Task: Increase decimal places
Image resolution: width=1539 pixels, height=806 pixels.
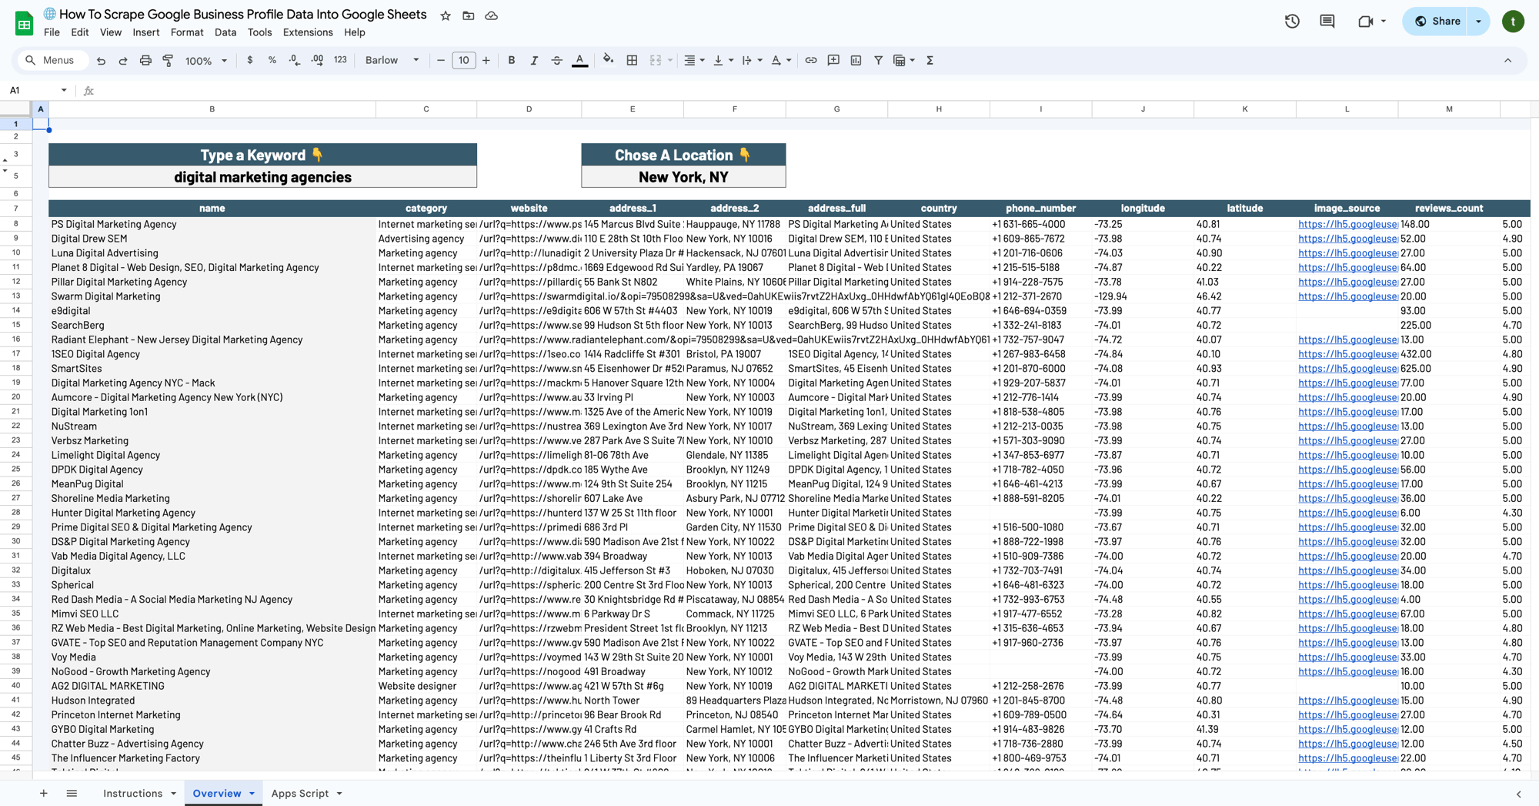Action: (317, 60)
